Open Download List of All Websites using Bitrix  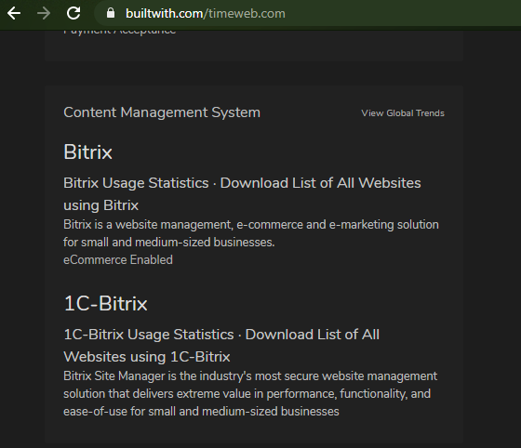click(242, 194)
